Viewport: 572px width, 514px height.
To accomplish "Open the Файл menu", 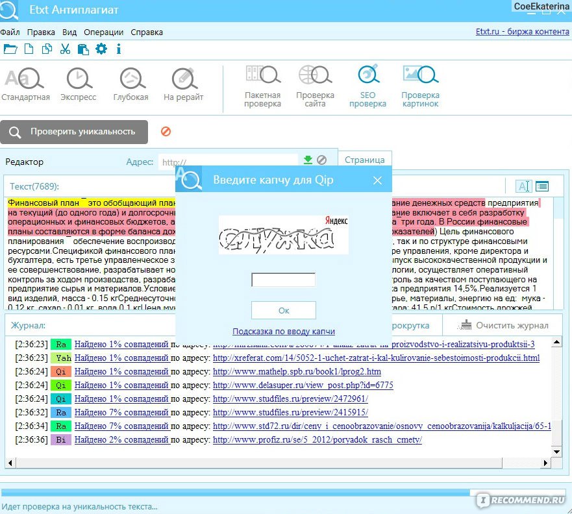I will [10, 32].
